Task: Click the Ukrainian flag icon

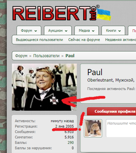Action: [104, 15]
